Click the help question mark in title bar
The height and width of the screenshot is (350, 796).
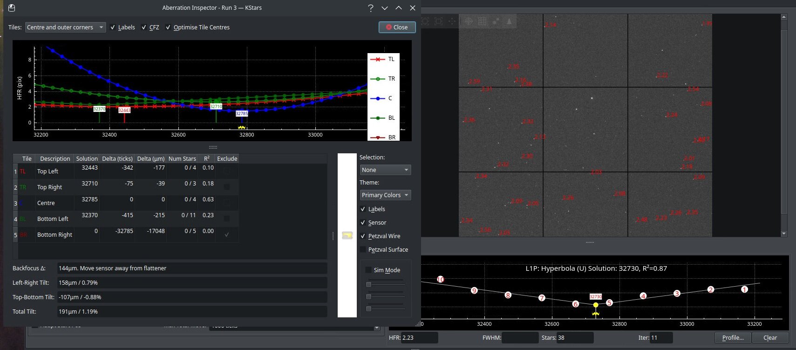pos(370,8)
